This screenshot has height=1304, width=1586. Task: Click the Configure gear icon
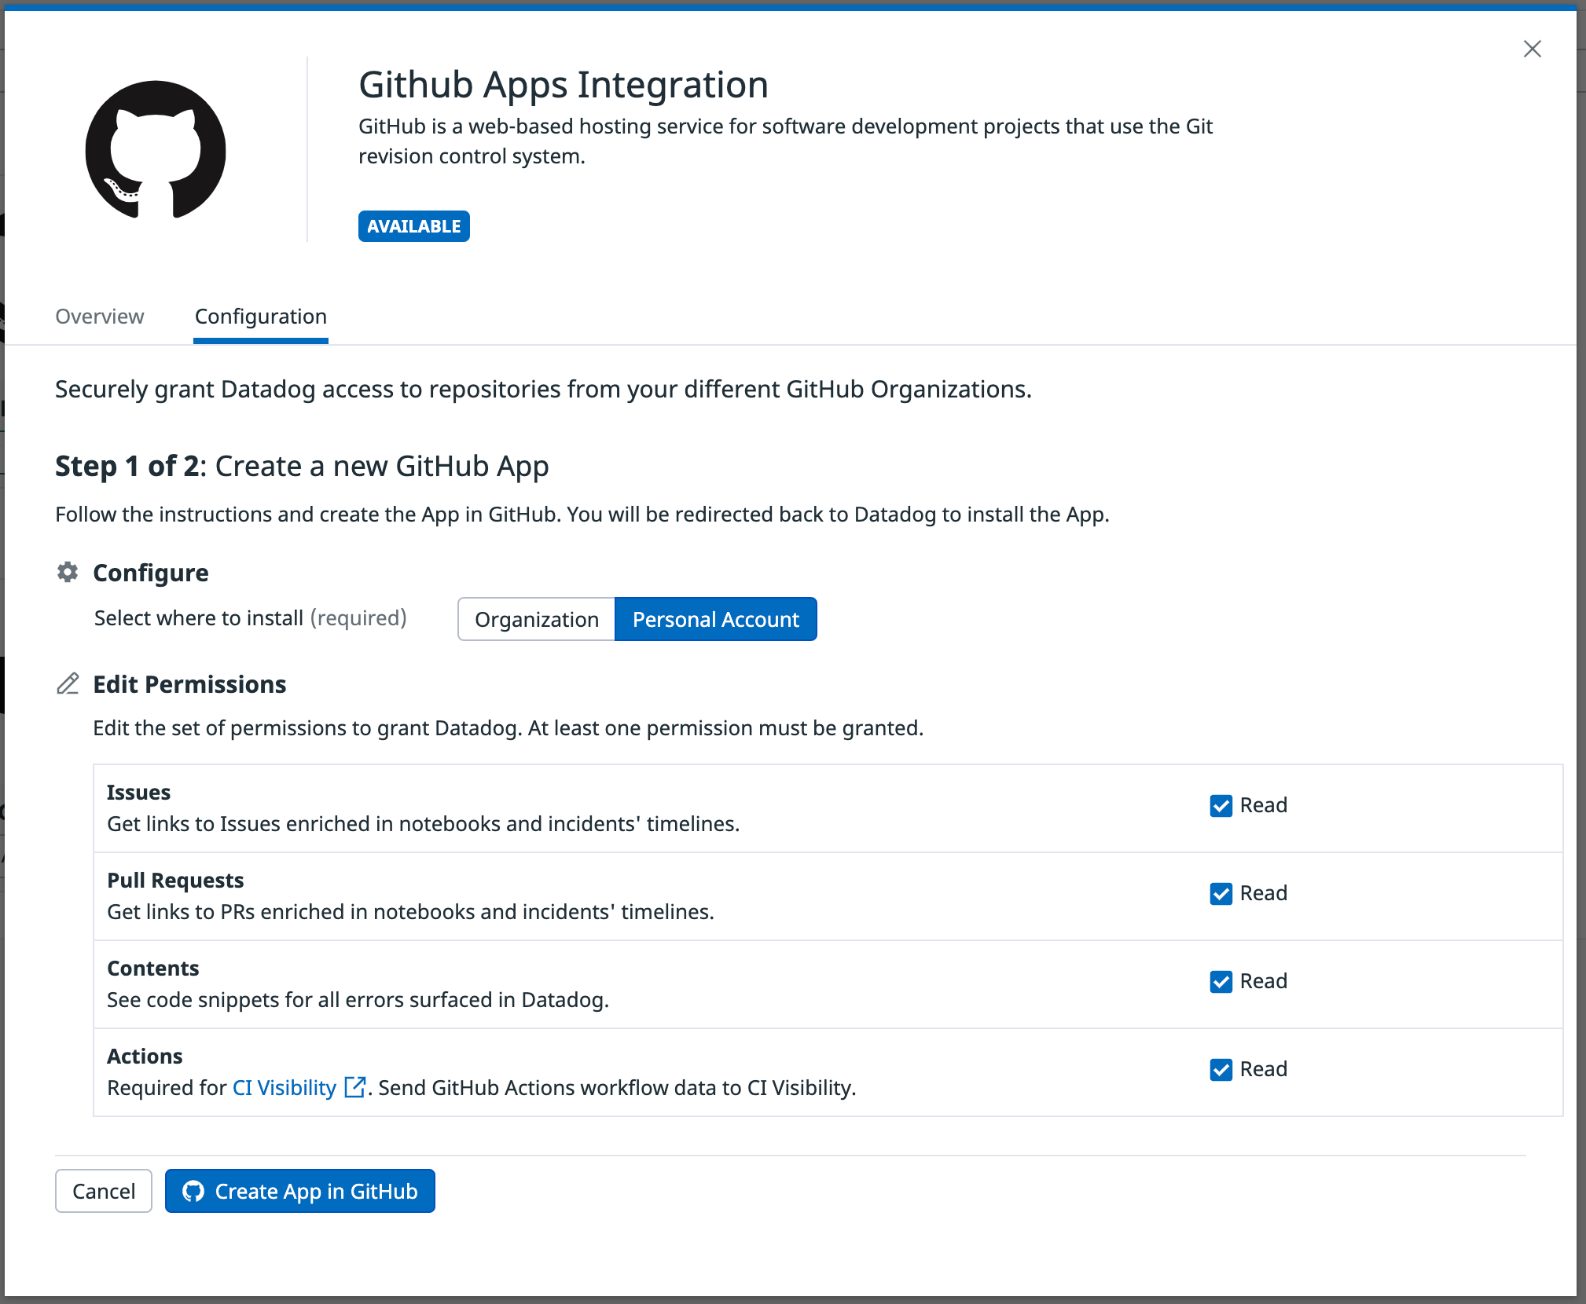68,572
